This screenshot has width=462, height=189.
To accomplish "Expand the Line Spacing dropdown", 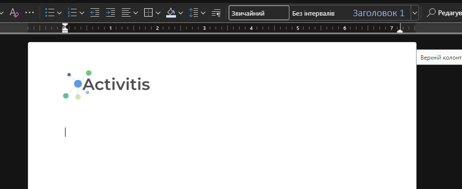I will coord(203,13).
